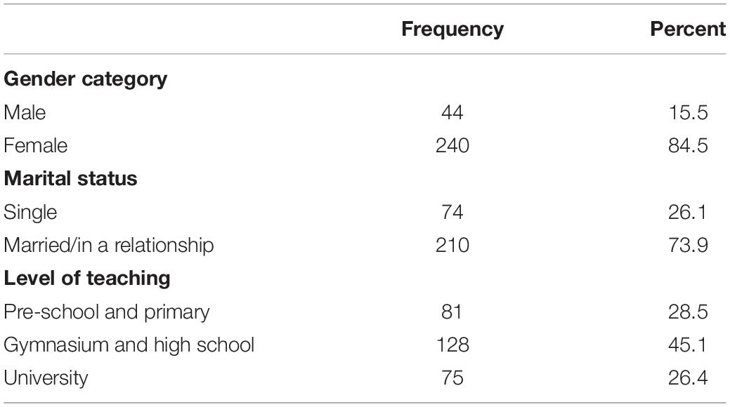Click the Male percent value 15.5

[688, 112]
